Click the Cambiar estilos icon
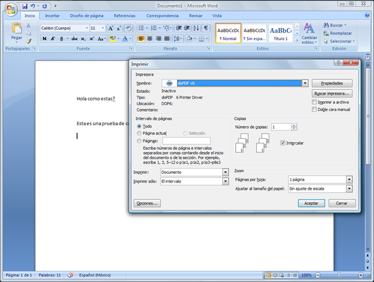Image resolution: width=374 pixels, height=282 pixels. [x=309, y=28]
